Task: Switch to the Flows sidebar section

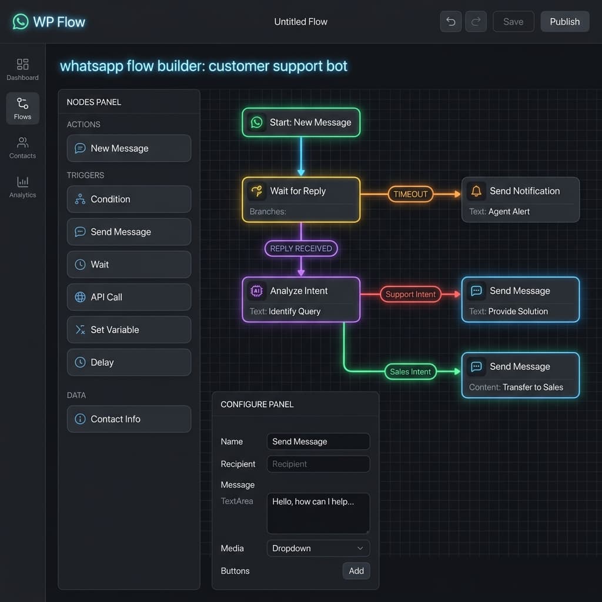Action: coord(23,108)
